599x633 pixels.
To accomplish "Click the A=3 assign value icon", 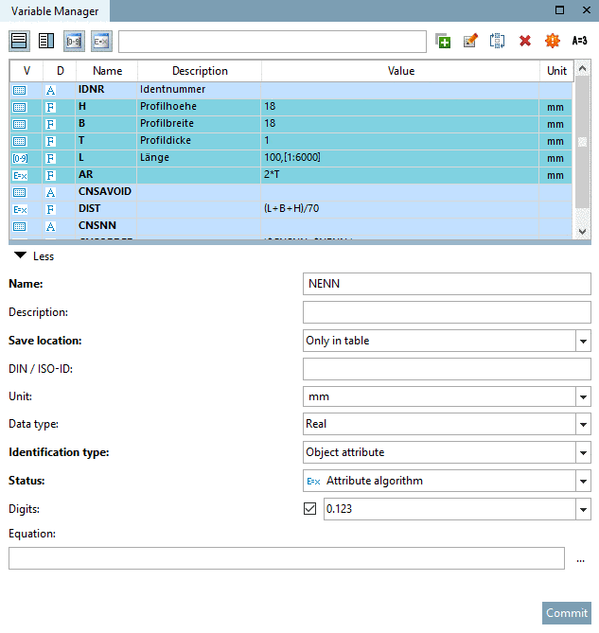I will point(580,41).
